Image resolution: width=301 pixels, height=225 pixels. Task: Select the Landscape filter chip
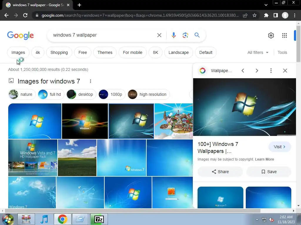(x=178, y=52)
